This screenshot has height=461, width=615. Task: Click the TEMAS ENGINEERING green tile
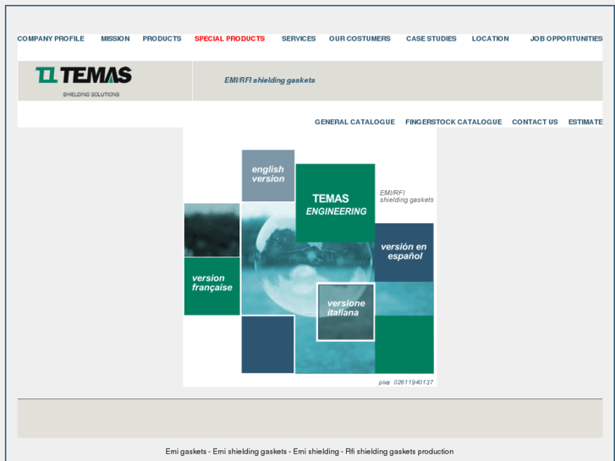click(x=335, y=203)
